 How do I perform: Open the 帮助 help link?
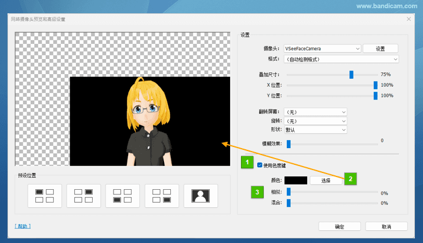point(22,226)
